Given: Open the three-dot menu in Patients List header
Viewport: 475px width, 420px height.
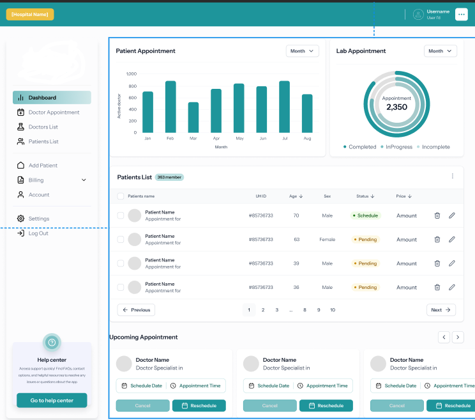Looking at the screenshot, I should (x=453, y=176).
